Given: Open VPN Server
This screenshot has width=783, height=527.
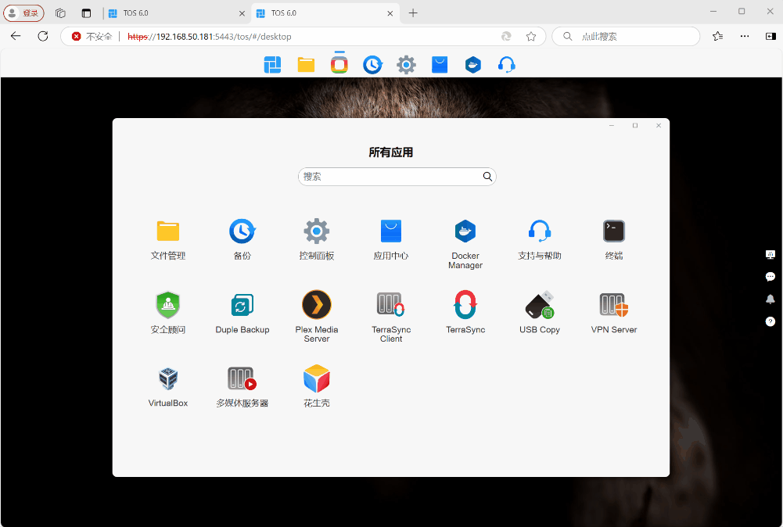Looking at the screenshot, I should pyautogui.click(x=614, y=314).
